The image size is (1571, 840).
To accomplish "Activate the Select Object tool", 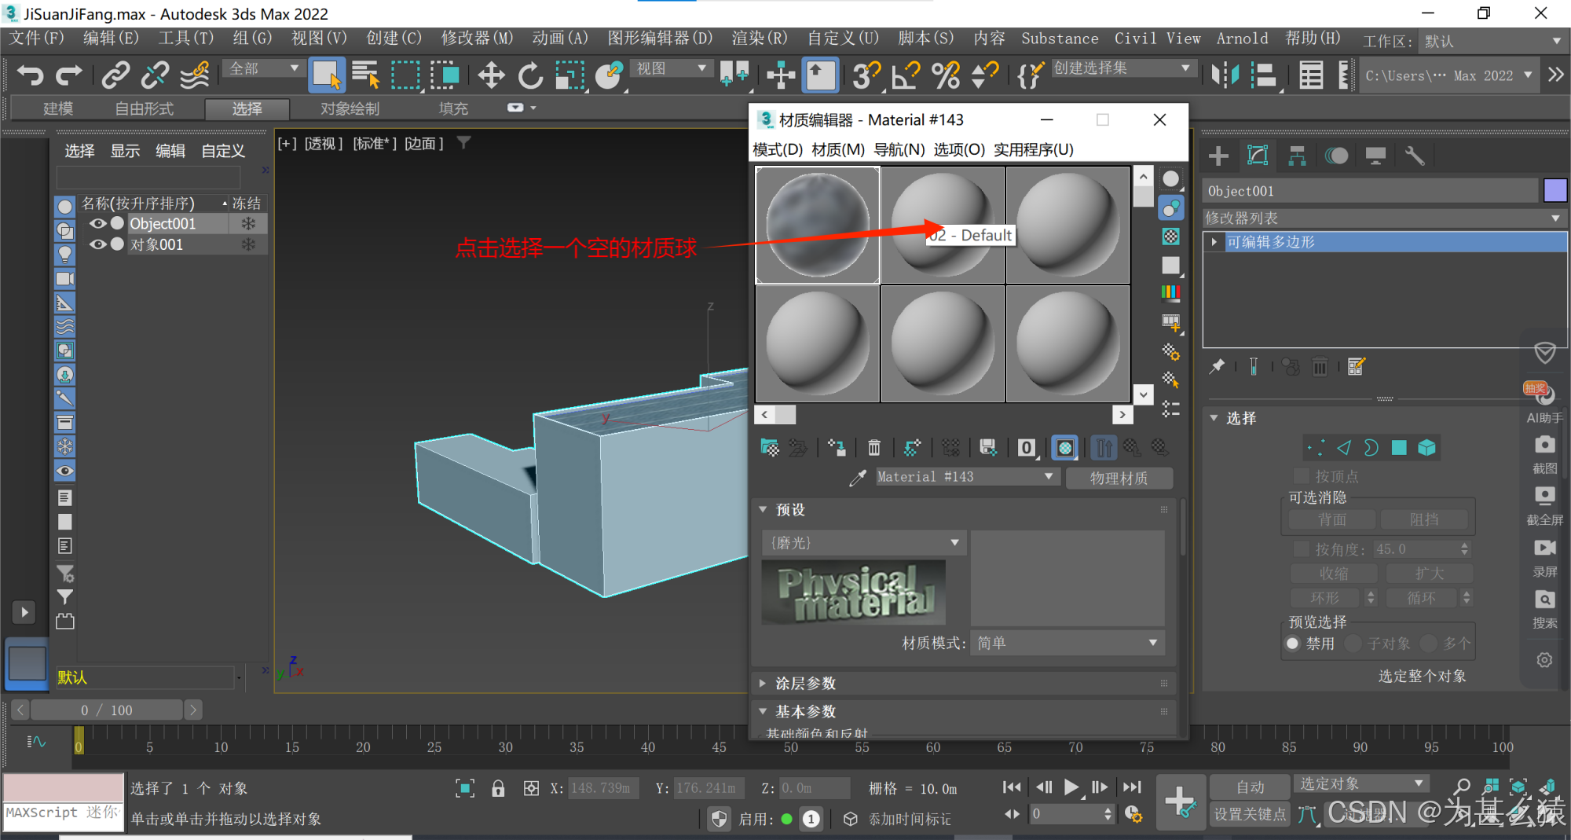I will click(326, 75).
